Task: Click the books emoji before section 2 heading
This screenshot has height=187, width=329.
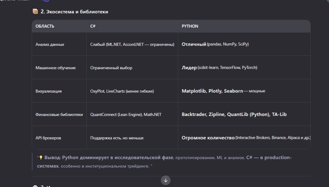Action: [36, 12]
